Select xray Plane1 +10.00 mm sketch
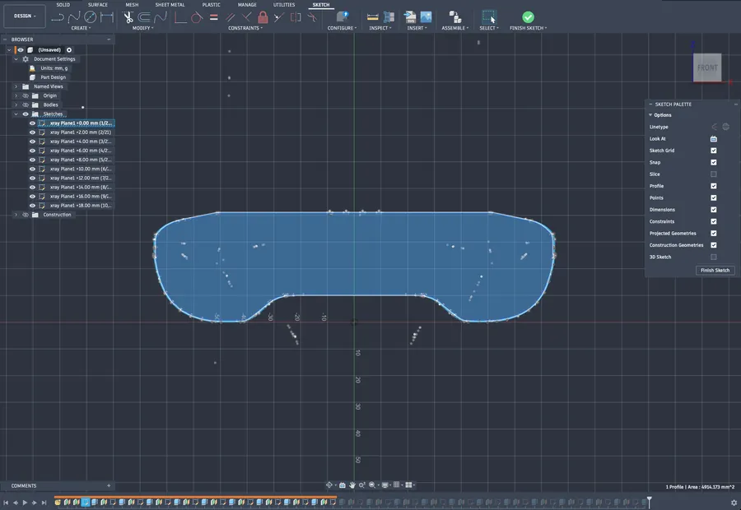 (x=81, y=169)
